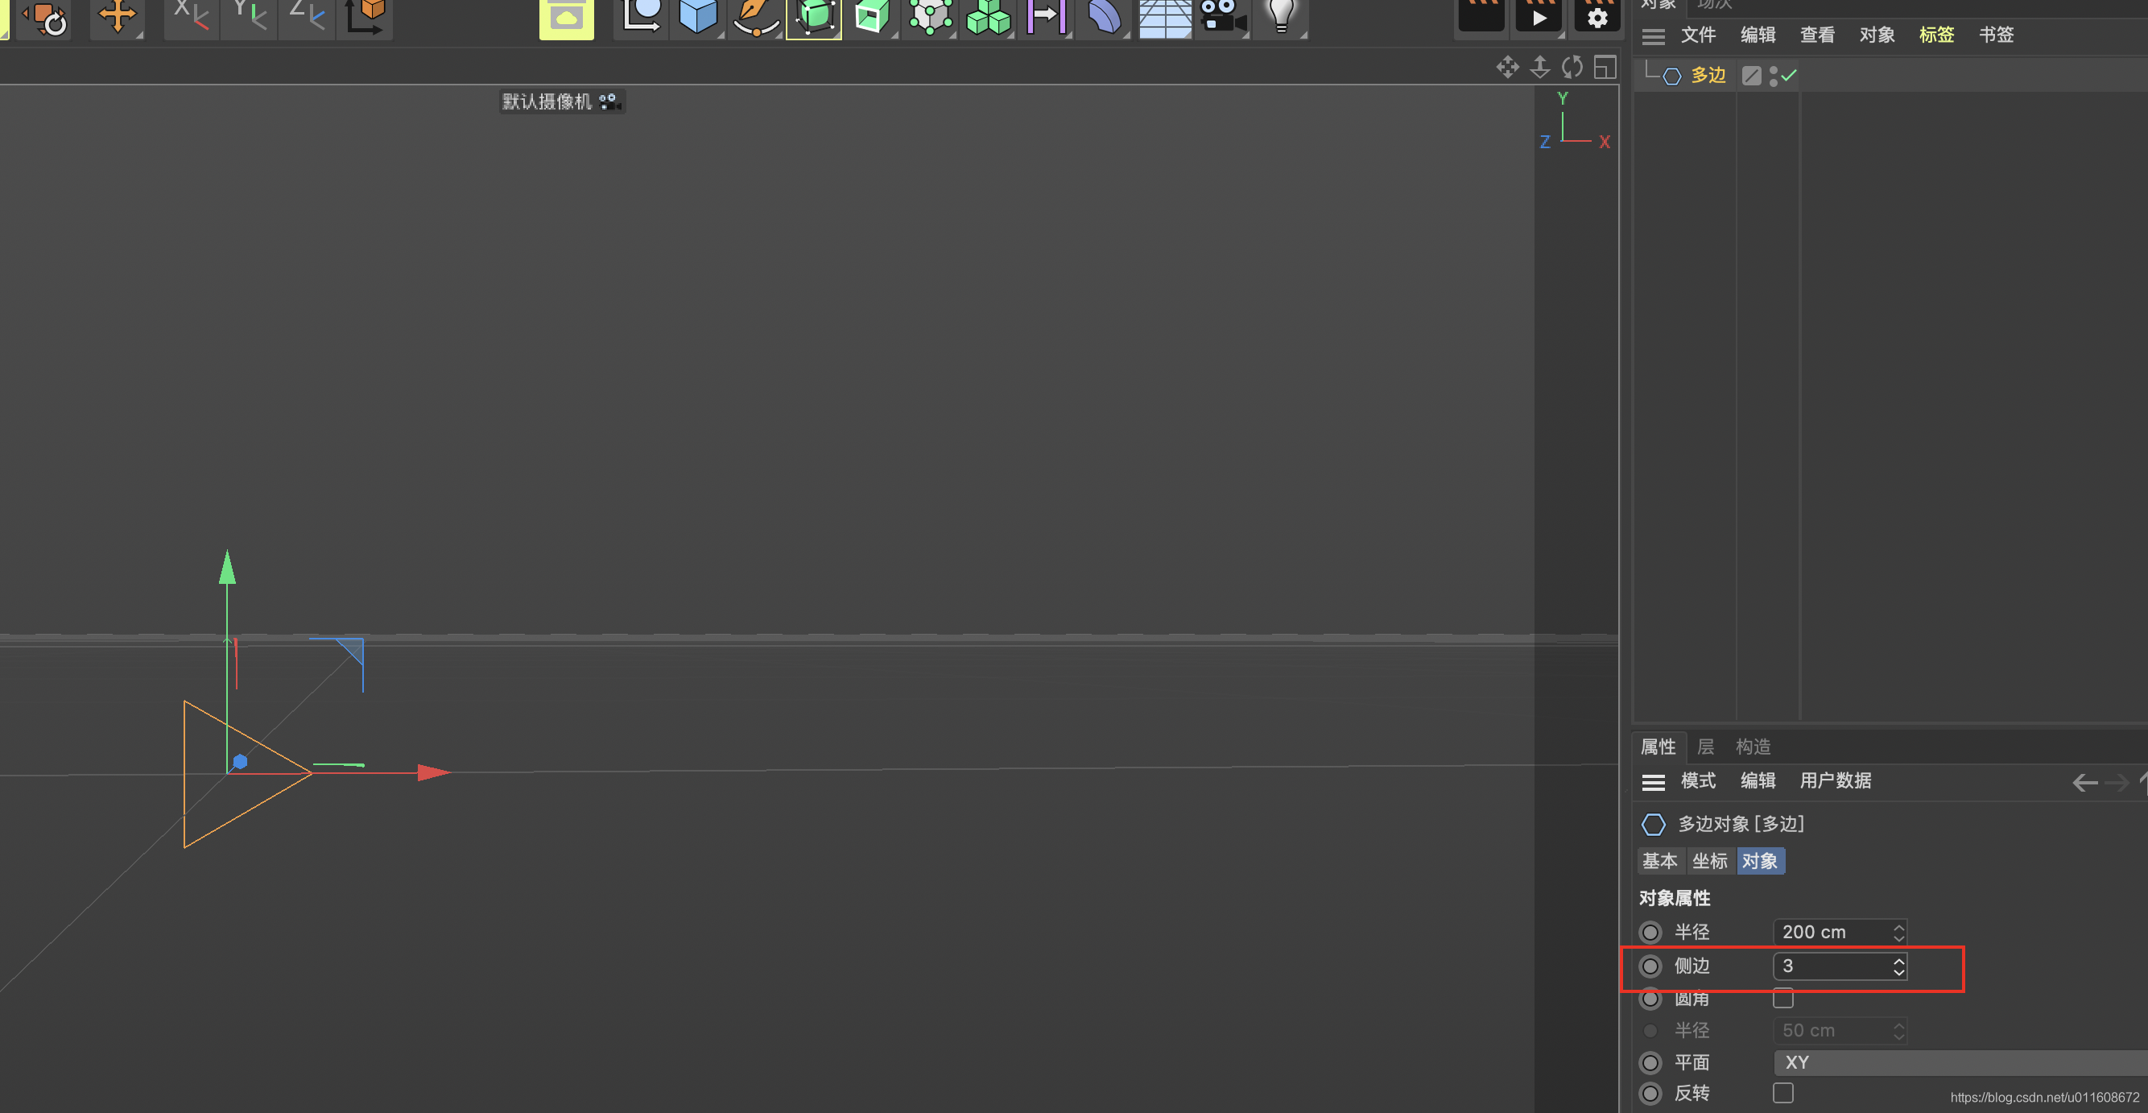2148x1113 pixels.
Task: Open the 用户数据 menu
Action: tap(1836, 781)
